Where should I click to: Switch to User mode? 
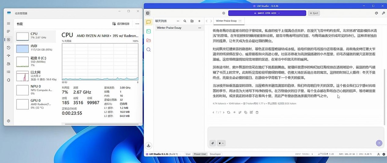click(x=188, y=154)
